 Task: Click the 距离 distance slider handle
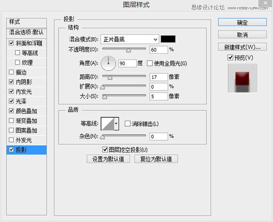click(110, 78)
